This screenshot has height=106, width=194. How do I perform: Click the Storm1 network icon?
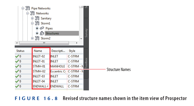(37, 23)
